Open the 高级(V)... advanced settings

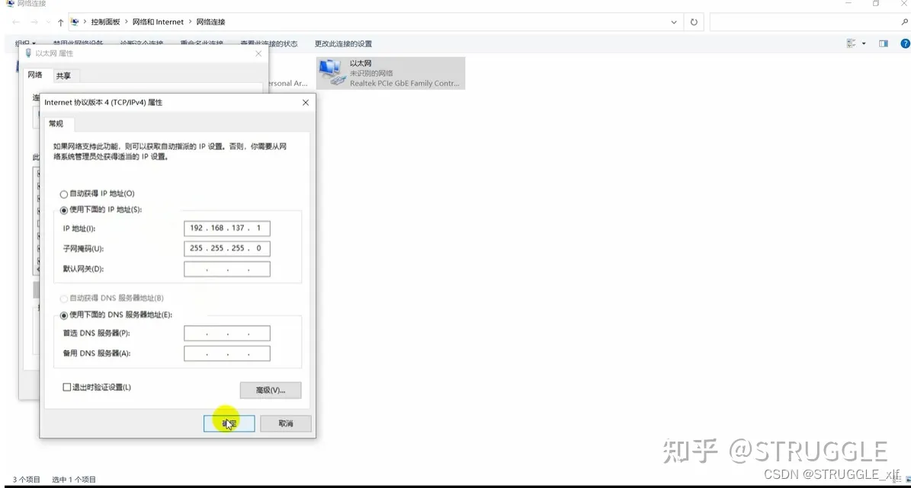pos(271,390)
